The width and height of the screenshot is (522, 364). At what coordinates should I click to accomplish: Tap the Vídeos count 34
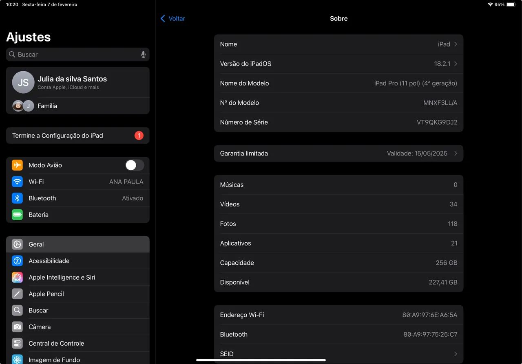(x=453, y=204)
